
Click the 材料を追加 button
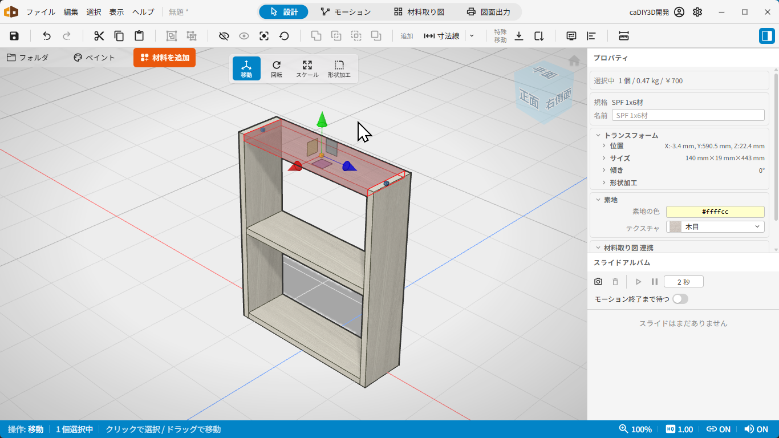click(x=165, y=58)
